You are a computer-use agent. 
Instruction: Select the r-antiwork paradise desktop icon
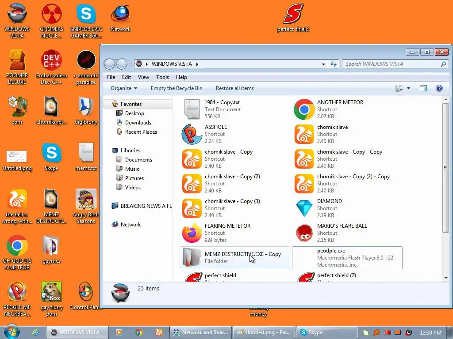pyautogui.click(x=86, y=67)
